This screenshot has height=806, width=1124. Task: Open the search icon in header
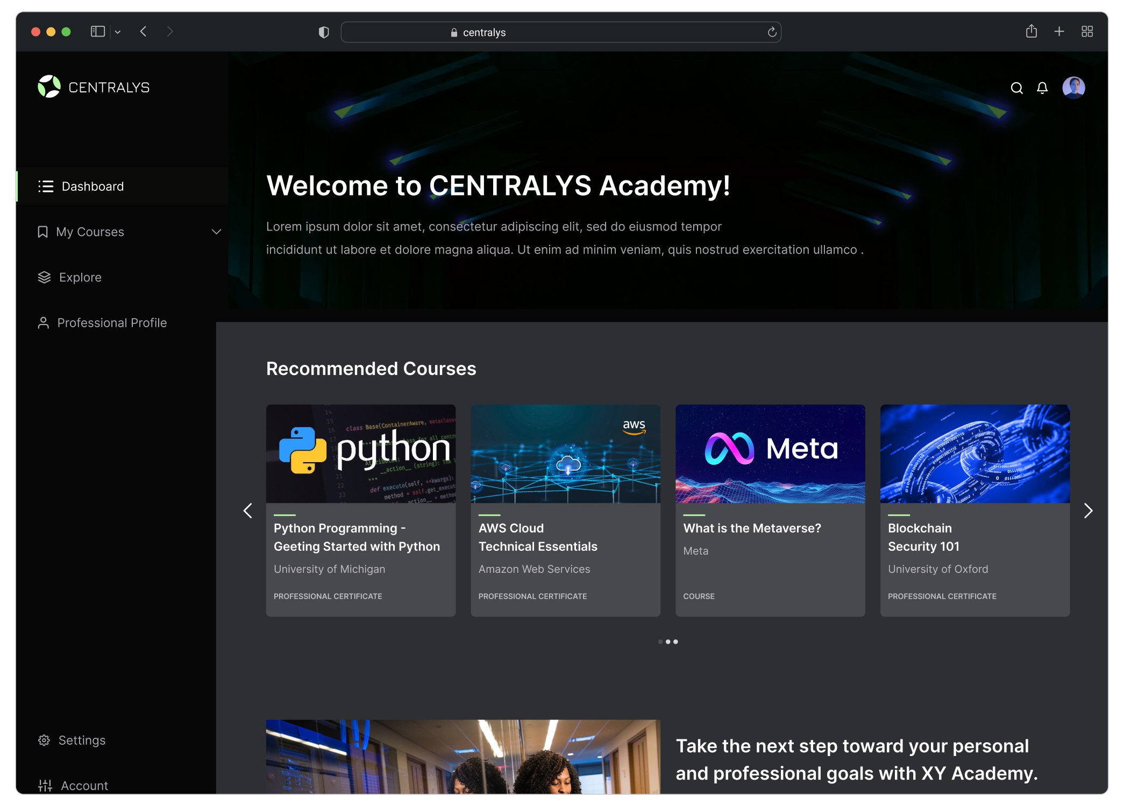pyautogui.click(x=1016, y=88)
